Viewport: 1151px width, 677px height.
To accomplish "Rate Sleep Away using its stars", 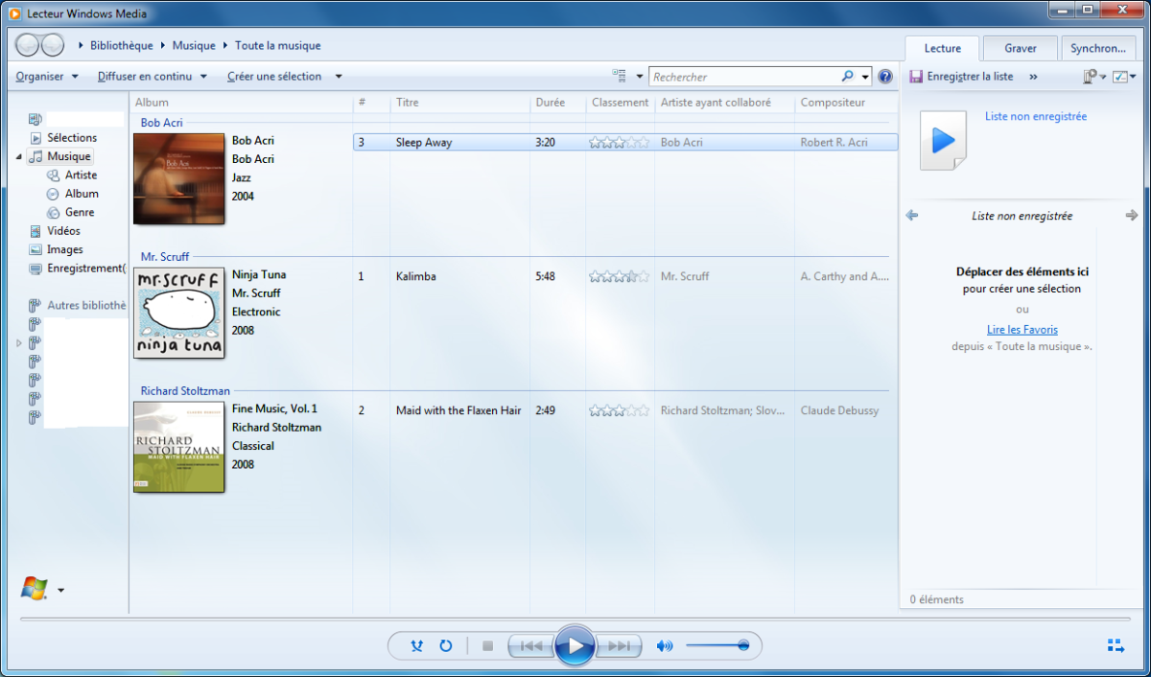I will (x=620, y=142).
